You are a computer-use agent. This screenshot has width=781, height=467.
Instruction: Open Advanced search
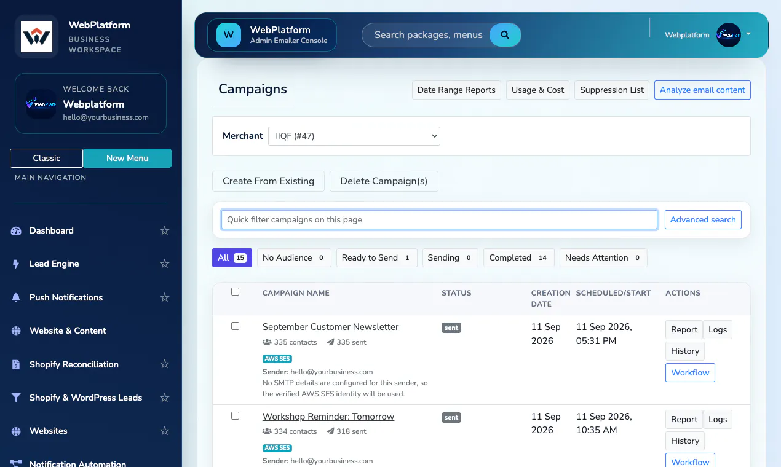[x=703, y=219]
